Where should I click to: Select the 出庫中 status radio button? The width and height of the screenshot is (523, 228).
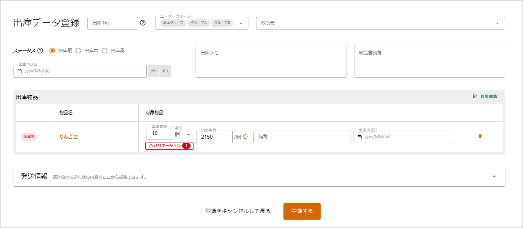click(78, 51)
